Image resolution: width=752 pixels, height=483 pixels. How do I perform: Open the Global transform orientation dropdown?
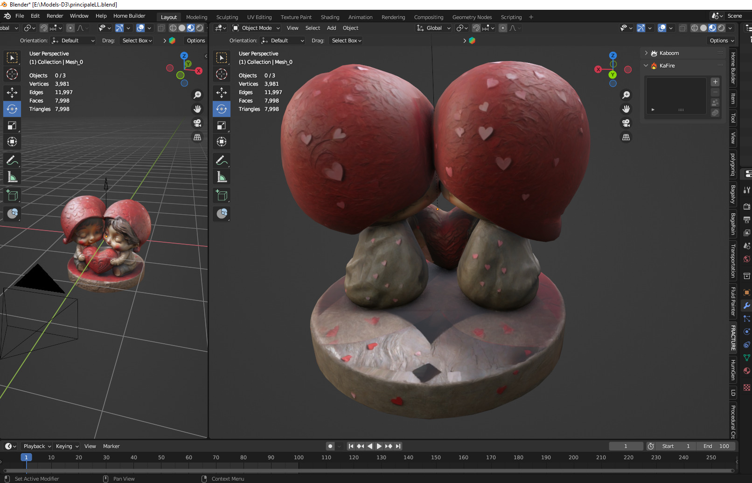(433, 28)
